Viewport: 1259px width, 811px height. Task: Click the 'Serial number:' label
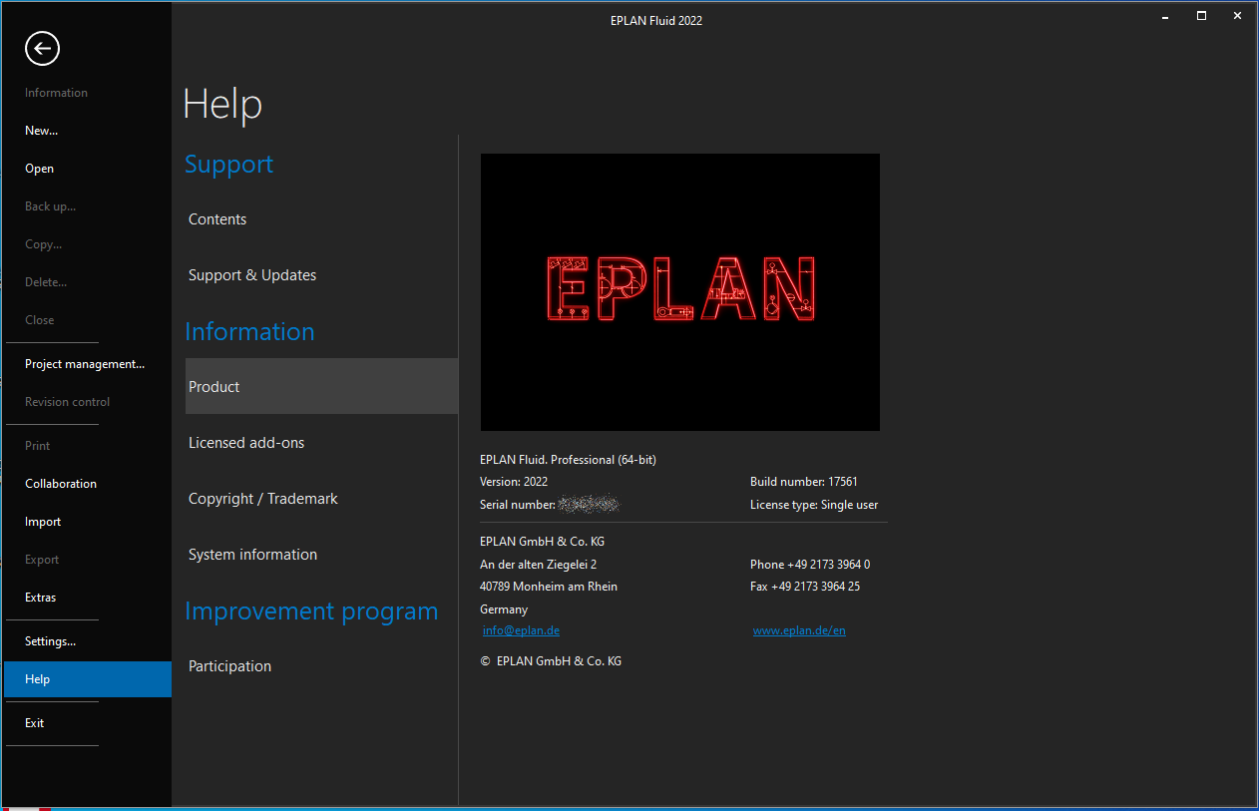[518, 505]
